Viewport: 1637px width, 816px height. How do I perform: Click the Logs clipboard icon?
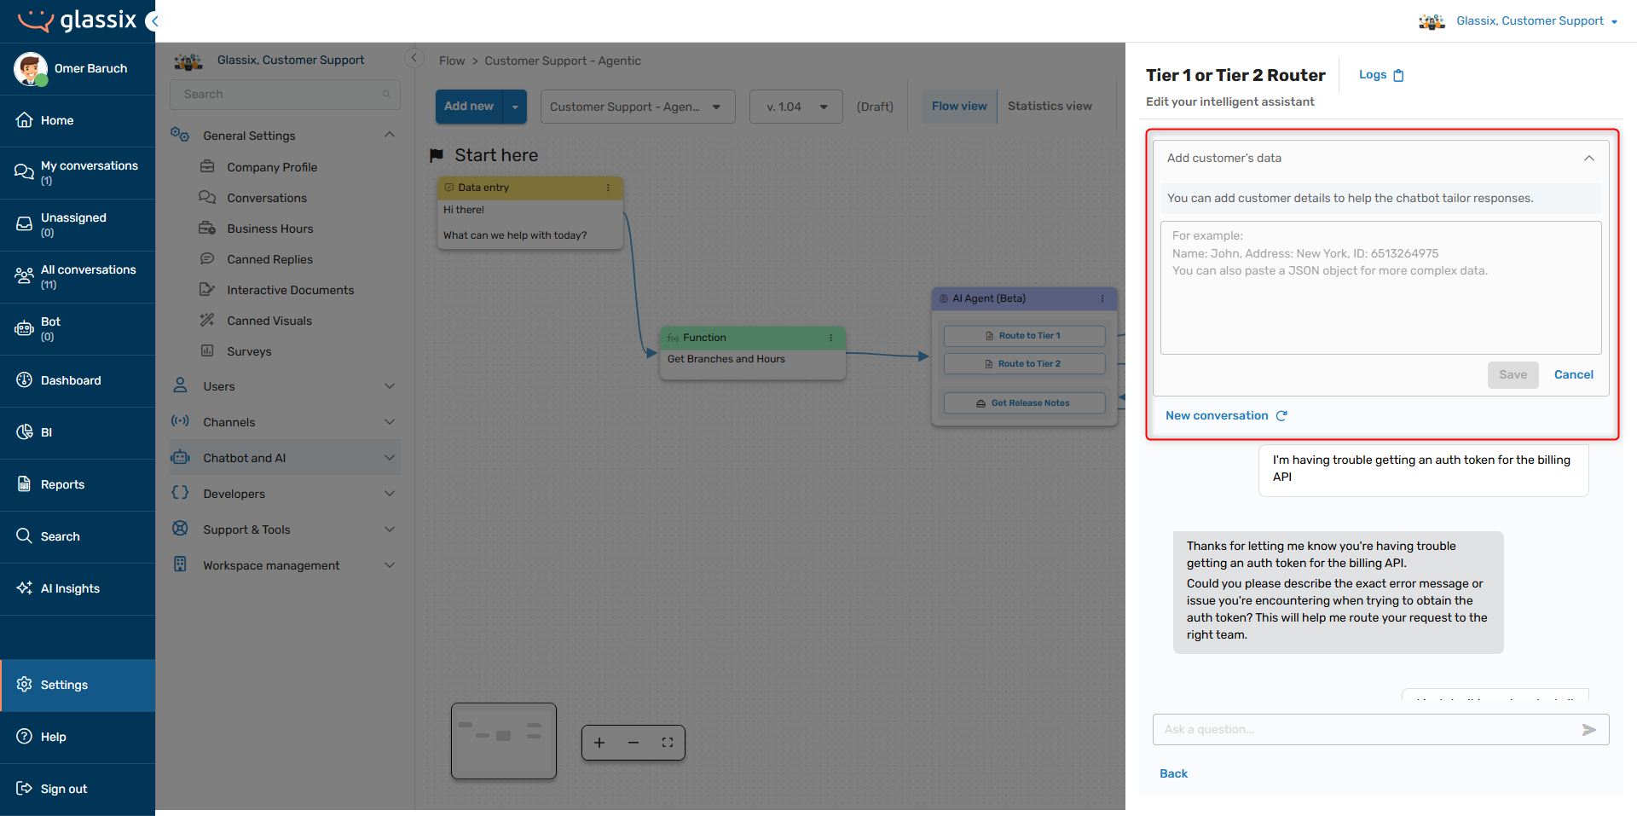(1398, 75)
